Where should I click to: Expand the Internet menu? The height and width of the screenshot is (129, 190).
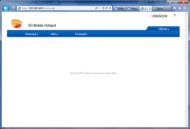(x=32, y=34)
